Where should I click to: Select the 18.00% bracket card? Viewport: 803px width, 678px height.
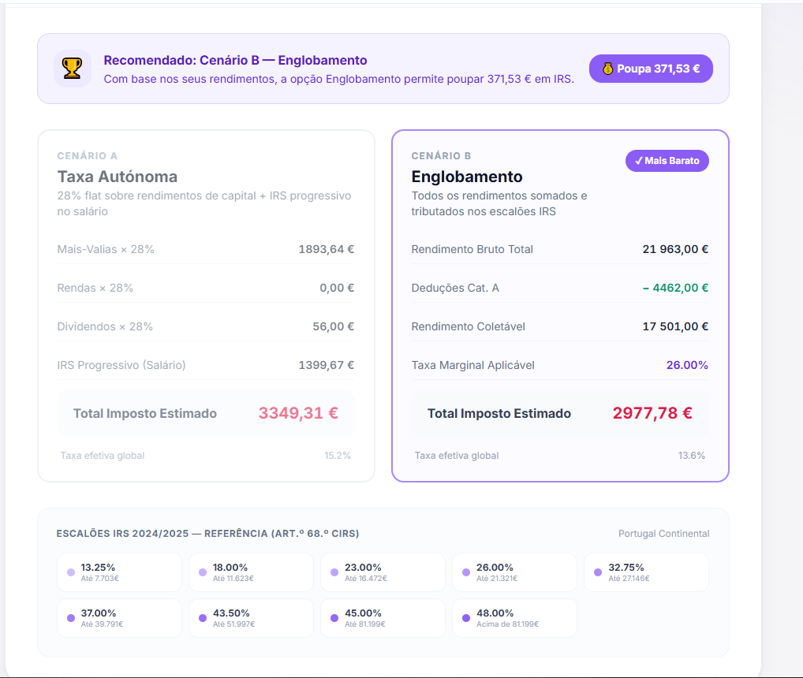coord(251,572)
